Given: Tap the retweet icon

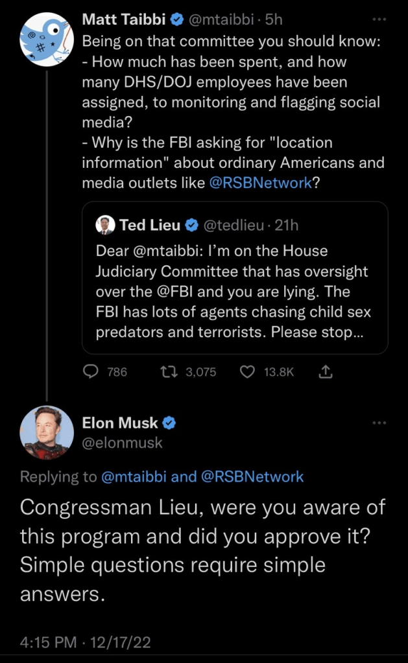Looking at the screenshot, I should click(167, 371).
